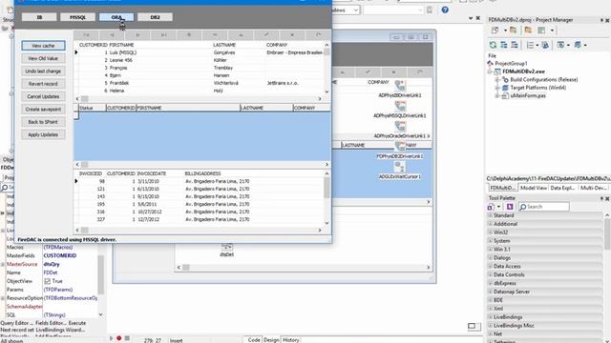Open the Model View tab
Image resolution: width=611 pixels, height=343 pixels.
coord(534,188)
